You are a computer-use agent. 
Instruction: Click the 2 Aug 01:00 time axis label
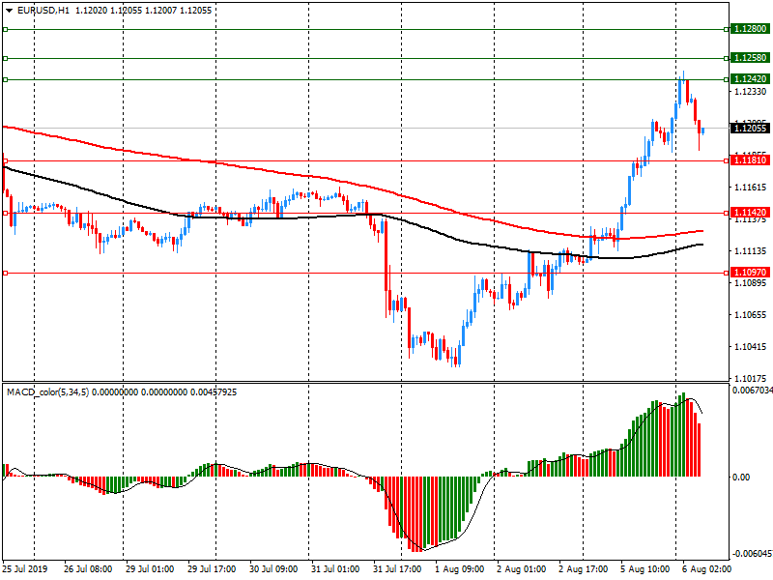[521, 569]
